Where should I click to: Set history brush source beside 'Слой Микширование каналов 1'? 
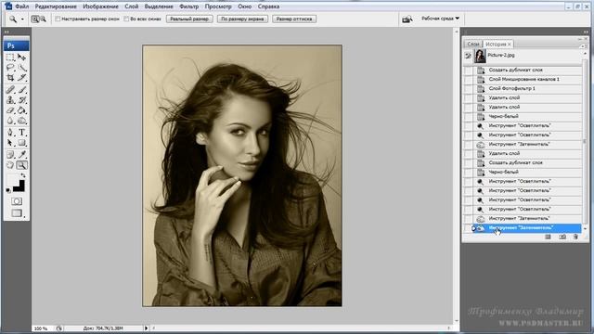click(468, 79)
